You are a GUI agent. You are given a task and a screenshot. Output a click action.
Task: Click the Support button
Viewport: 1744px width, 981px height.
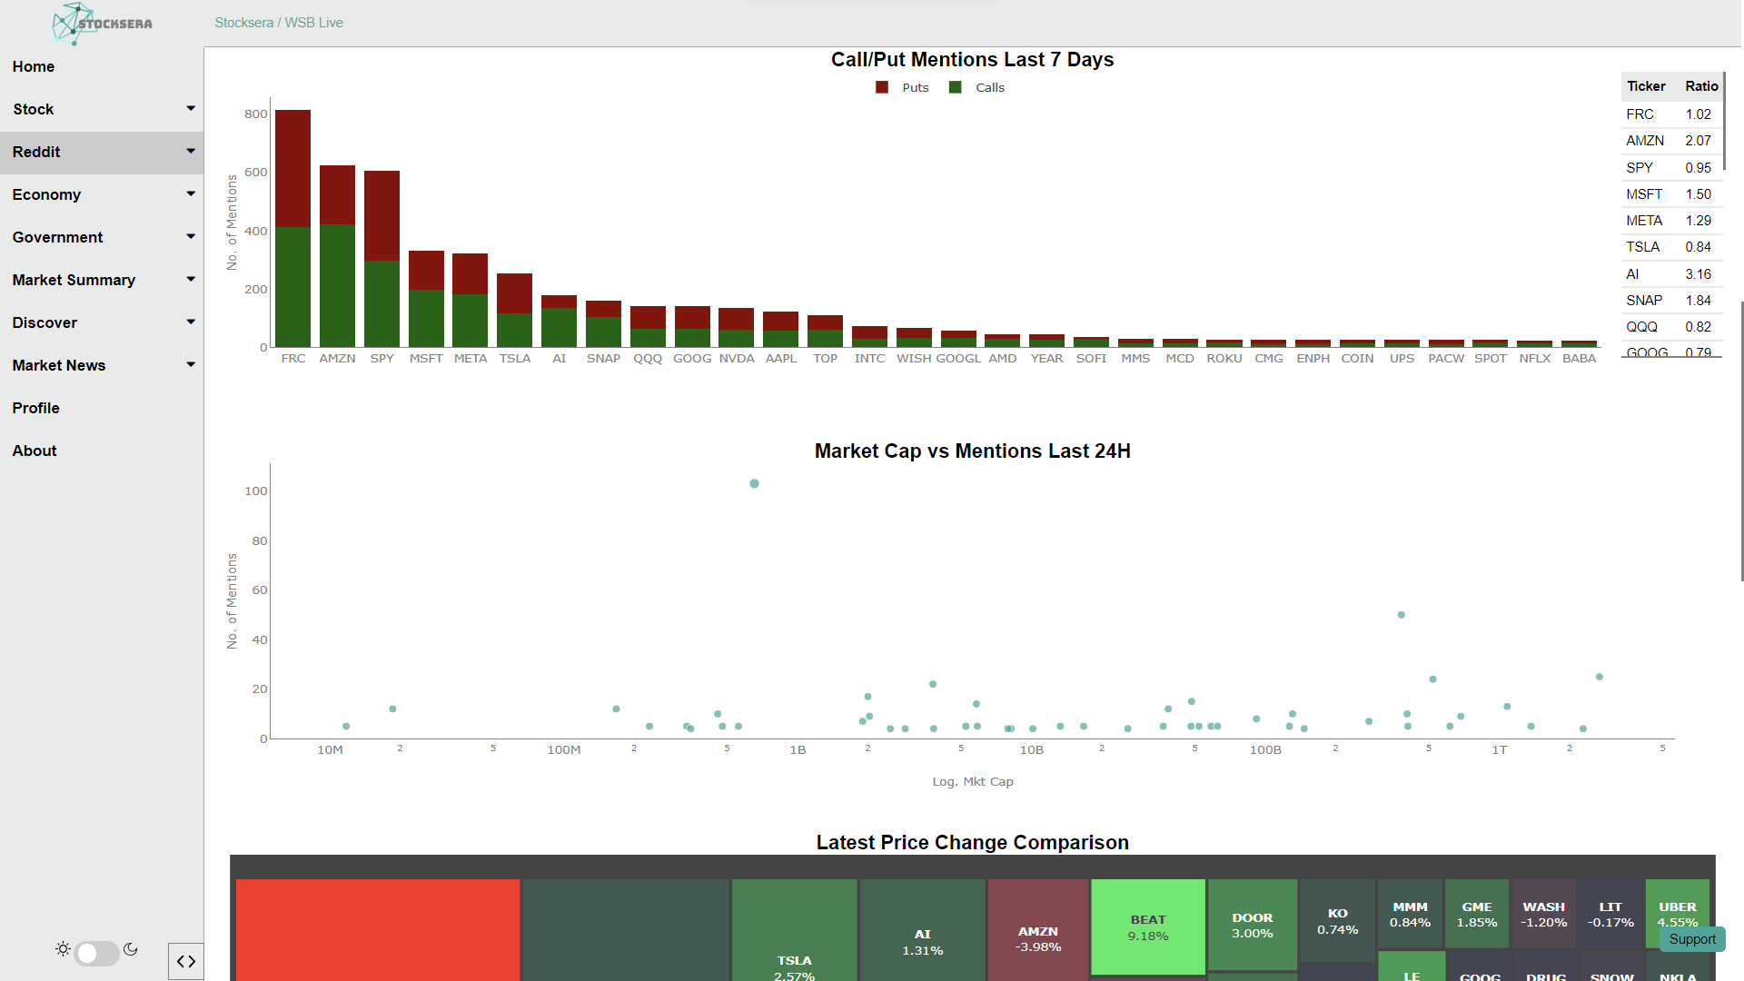tap(1691, 939)
